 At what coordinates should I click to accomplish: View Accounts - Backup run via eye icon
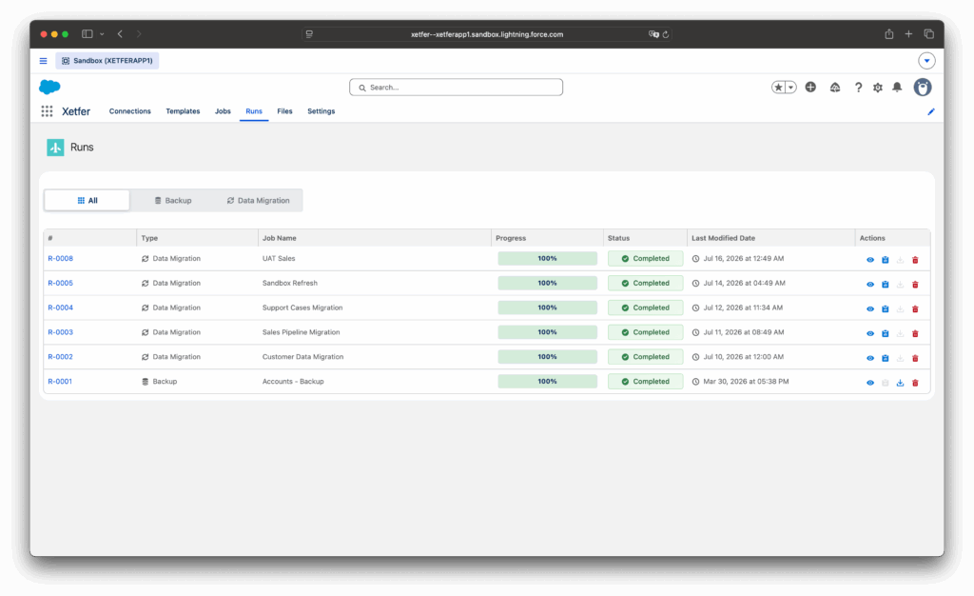coord(869,383)
